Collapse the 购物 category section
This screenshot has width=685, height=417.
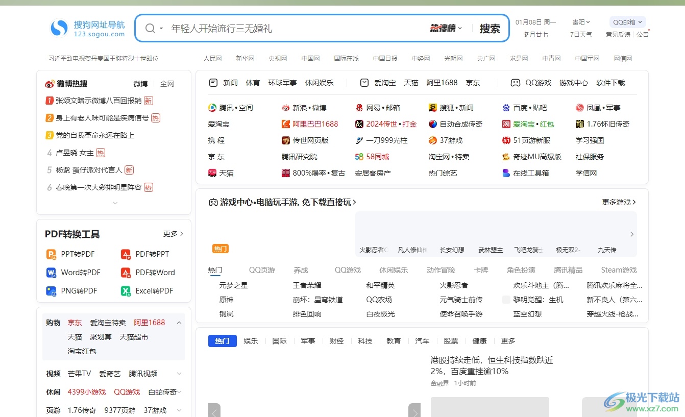point(179,323)
